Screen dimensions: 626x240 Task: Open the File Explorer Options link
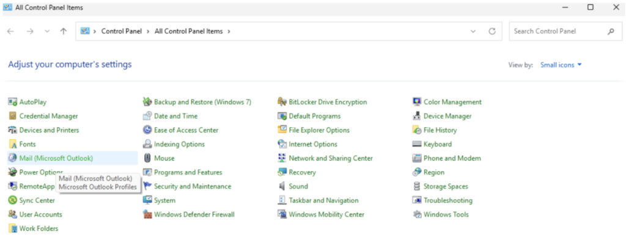coord(319,130)
